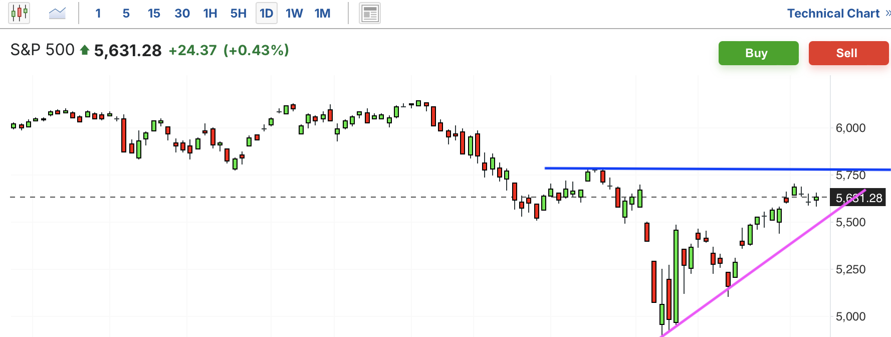Click the red Sell button
The height and width of the screenshot is (337, 891).
click(848, 53)
